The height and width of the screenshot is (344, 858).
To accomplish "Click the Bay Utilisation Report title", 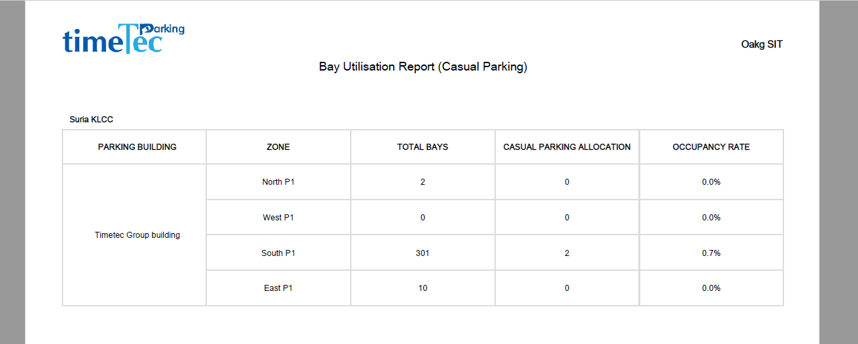I will [x=423, y=67].
